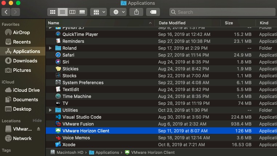Viewport: 277px width, 156px height.
Task: Click the "Utilities" folder name
Action: [x=70, y=110]
